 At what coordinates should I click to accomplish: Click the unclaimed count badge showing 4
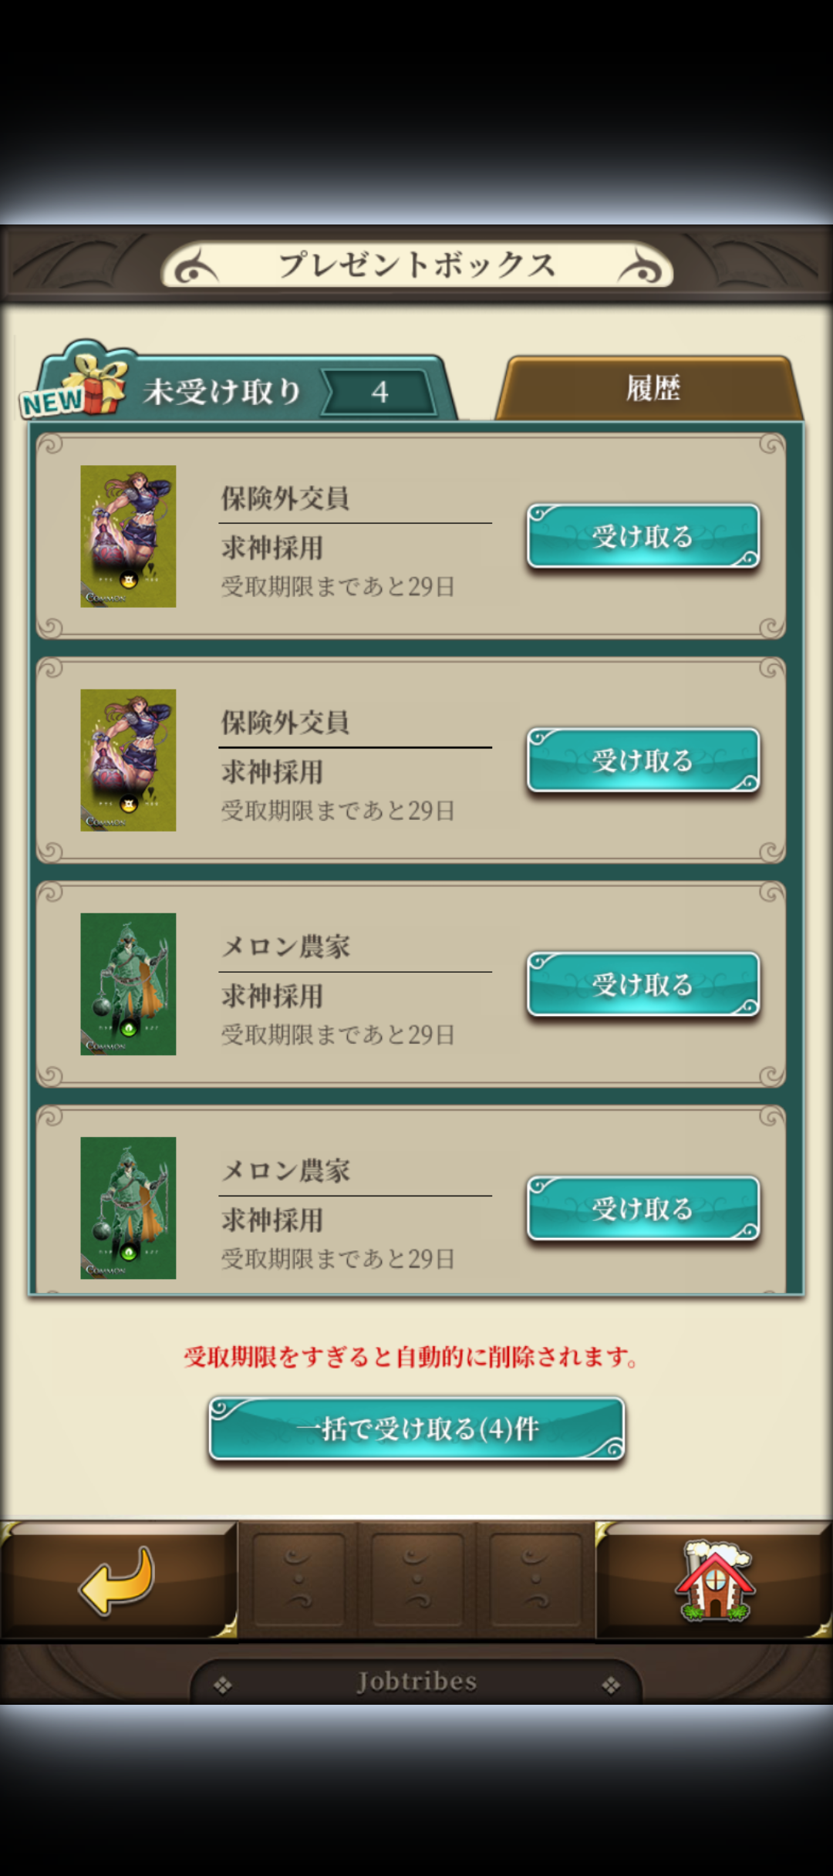379,392
